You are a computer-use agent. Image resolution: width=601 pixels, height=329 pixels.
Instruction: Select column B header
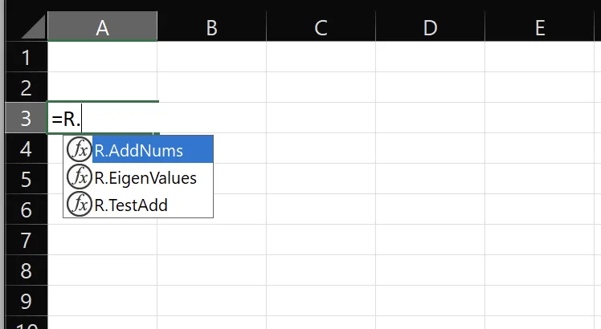tap(211, 26)
